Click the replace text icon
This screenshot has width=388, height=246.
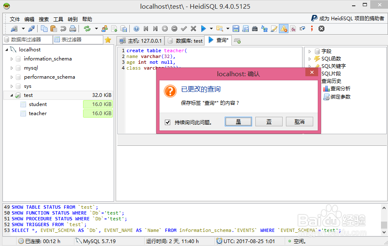click(264, 29)
